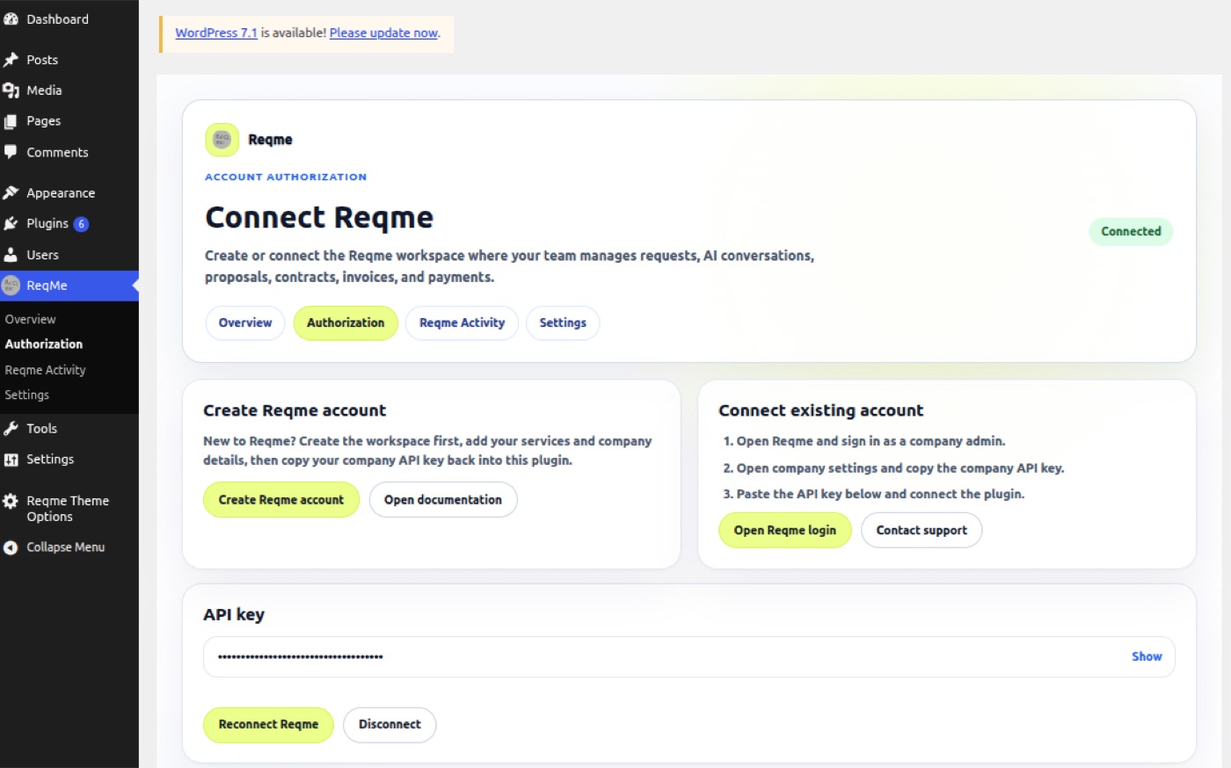Follow the WordPress 7.1 link
1231x768 pixels.
(x=216, y=33)
